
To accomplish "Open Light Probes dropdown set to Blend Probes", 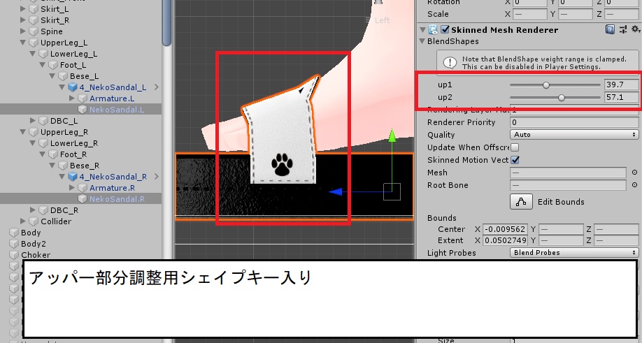I will [574, 253].
